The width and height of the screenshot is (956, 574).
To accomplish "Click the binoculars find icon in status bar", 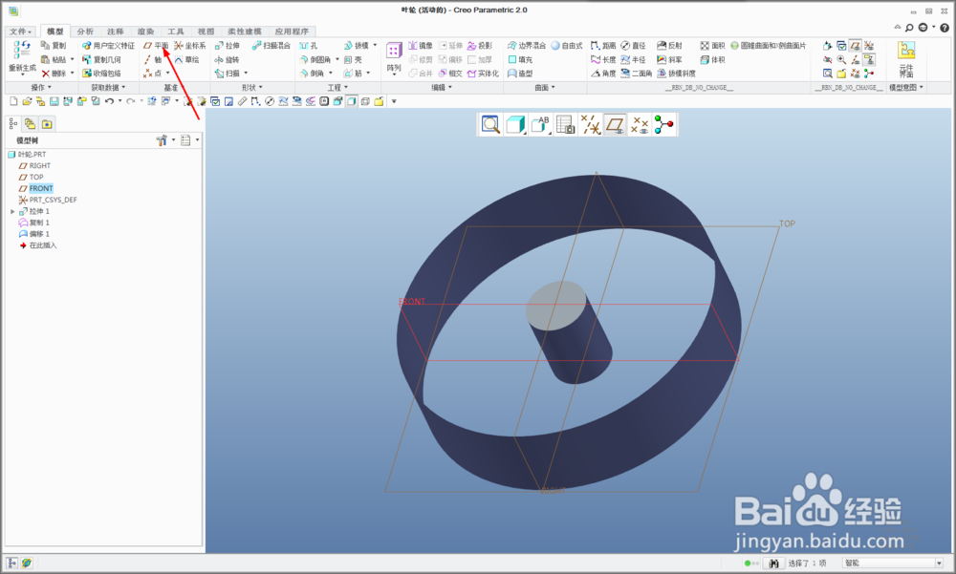I will coord(774,563).
